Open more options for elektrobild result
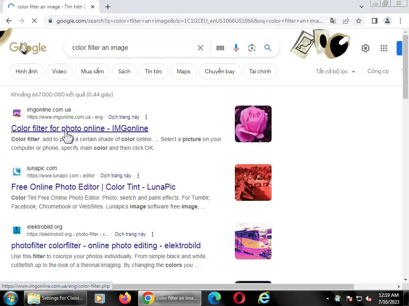This screenshot has height=306, width=409. tap(153, 234)
